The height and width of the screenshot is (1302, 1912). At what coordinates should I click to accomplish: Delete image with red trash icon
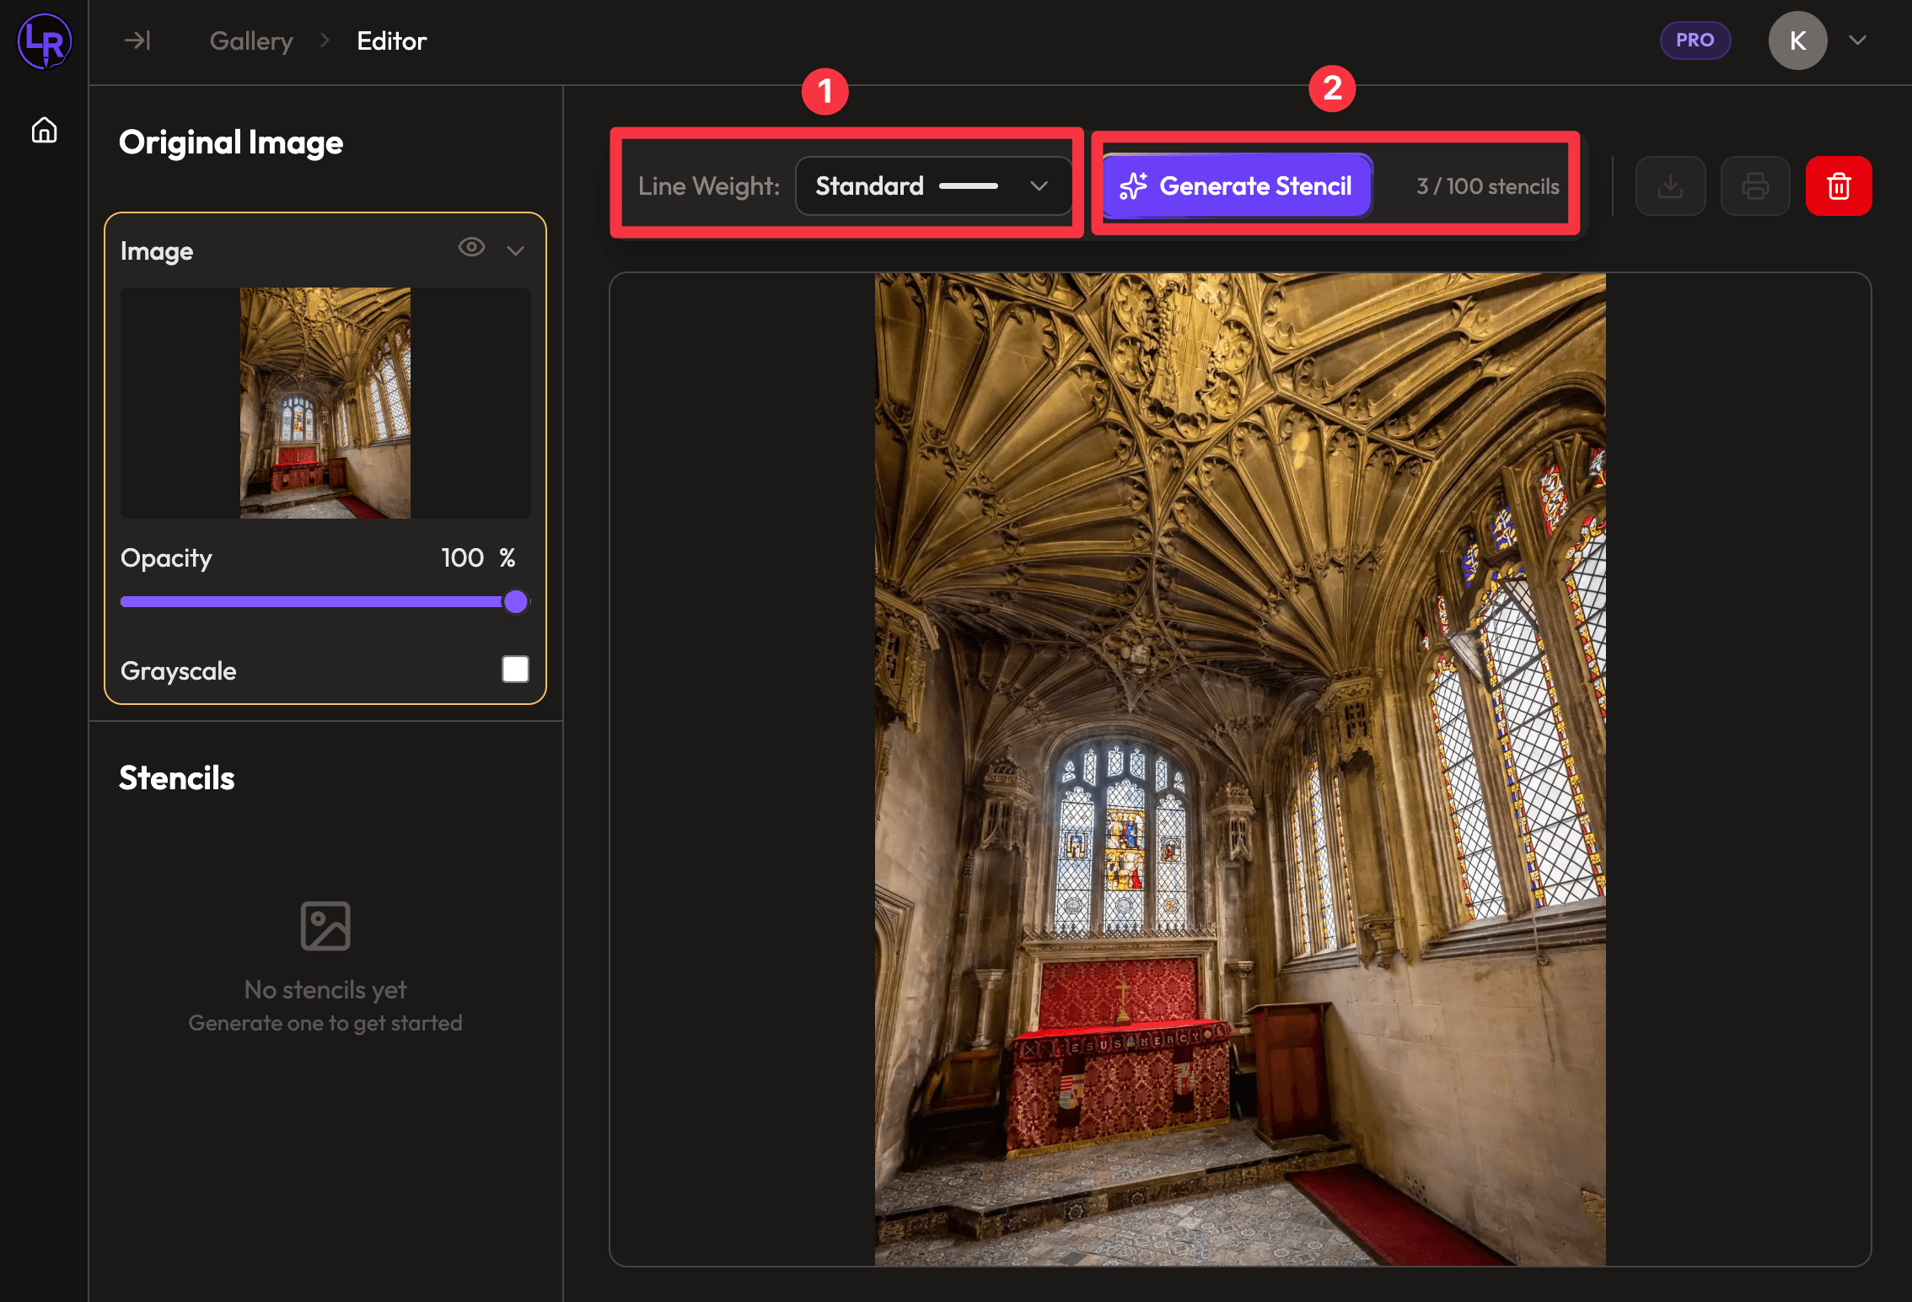coord(1838,186)
